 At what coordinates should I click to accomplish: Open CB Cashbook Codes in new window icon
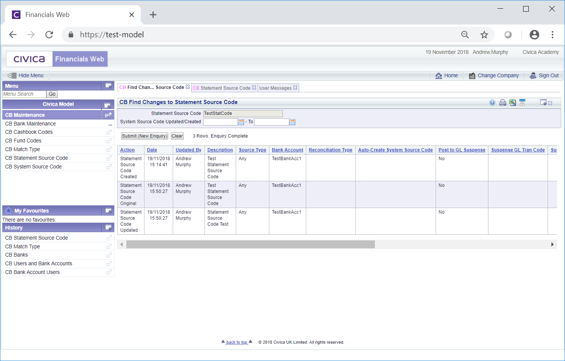coord(109,132)
